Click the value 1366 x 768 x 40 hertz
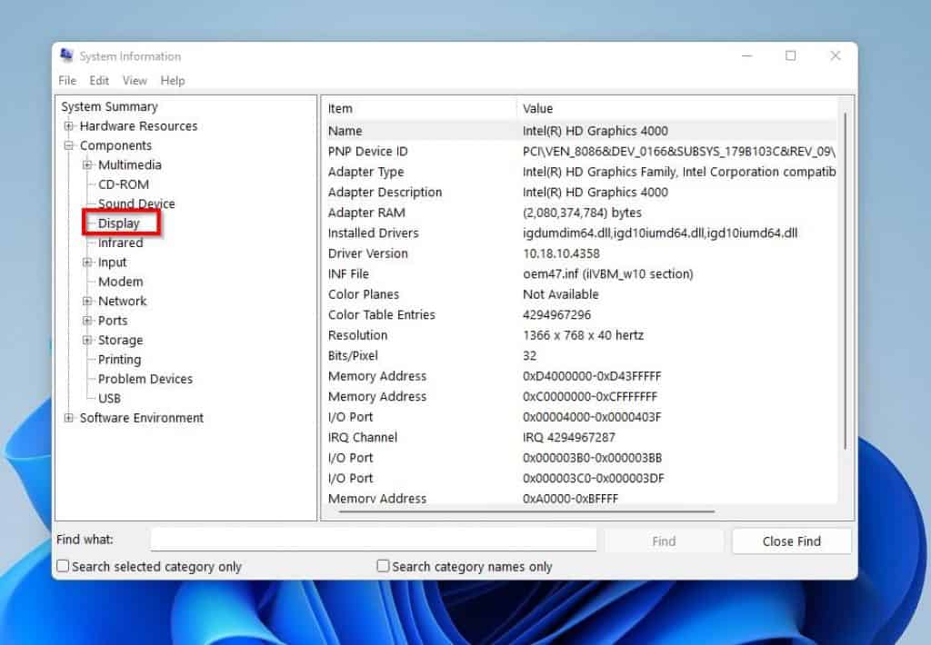This screenshot has width=931, height=645. [583, 335]
